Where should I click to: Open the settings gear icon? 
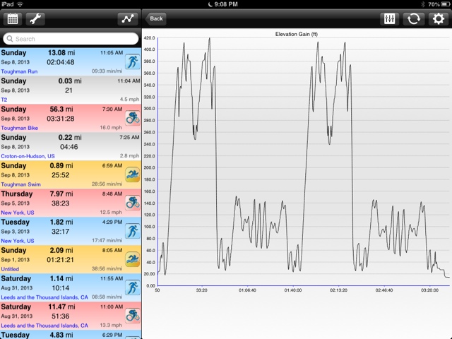tap(439, 19)
